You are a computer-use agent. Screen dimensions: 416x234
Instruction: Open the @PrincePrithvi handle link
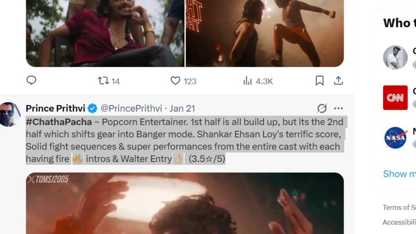coord(131,108)
